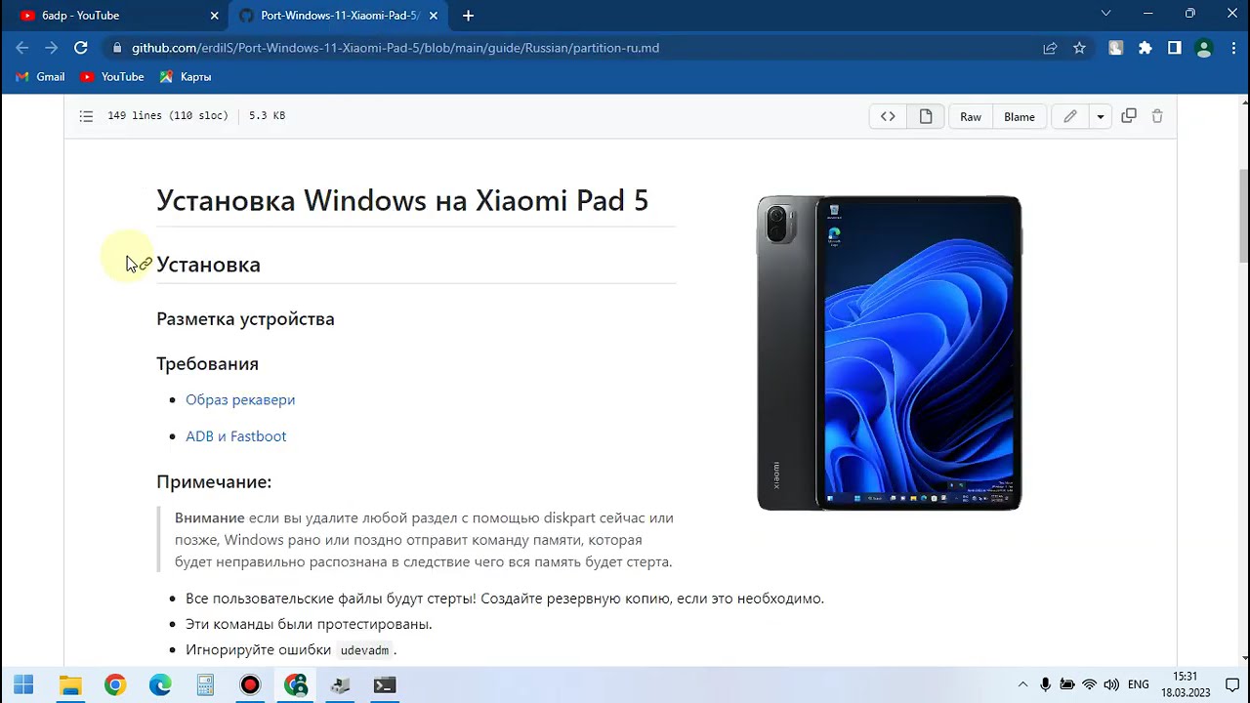This screenshot has width=1250, height=703.
Task: Open the screen recorder taskbar app
Action: 250,685
